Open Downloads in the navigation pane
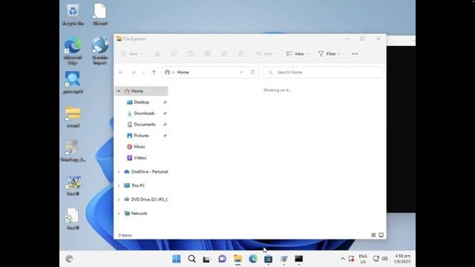The height and width of the screenshot is (267, 475). [x=144, y=113]
